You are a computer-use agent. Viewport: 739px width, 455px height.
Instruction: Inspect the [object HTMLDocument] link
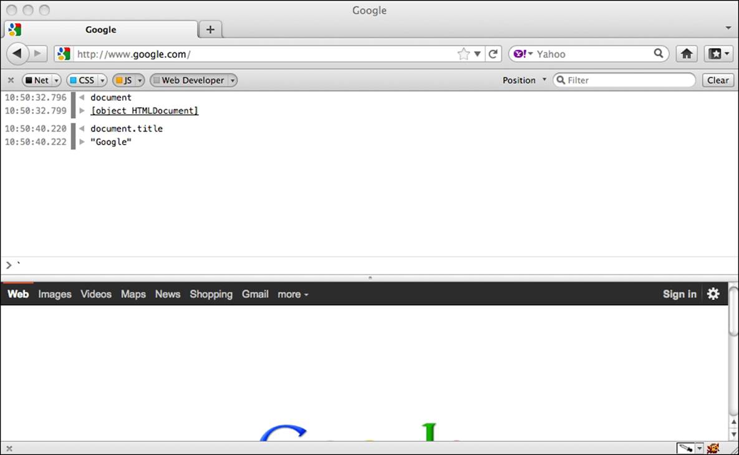[144, 111]
